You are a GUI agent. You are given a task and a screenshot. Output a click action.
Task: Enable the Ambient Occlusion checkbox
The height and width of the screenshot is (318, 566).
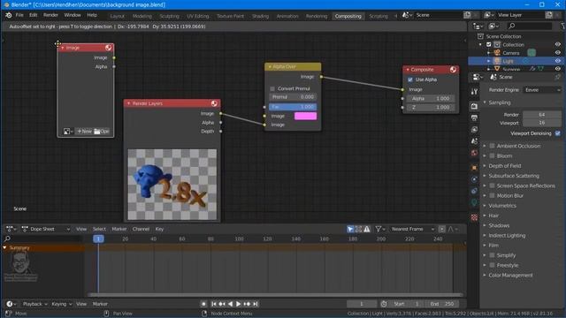[492, 146]
